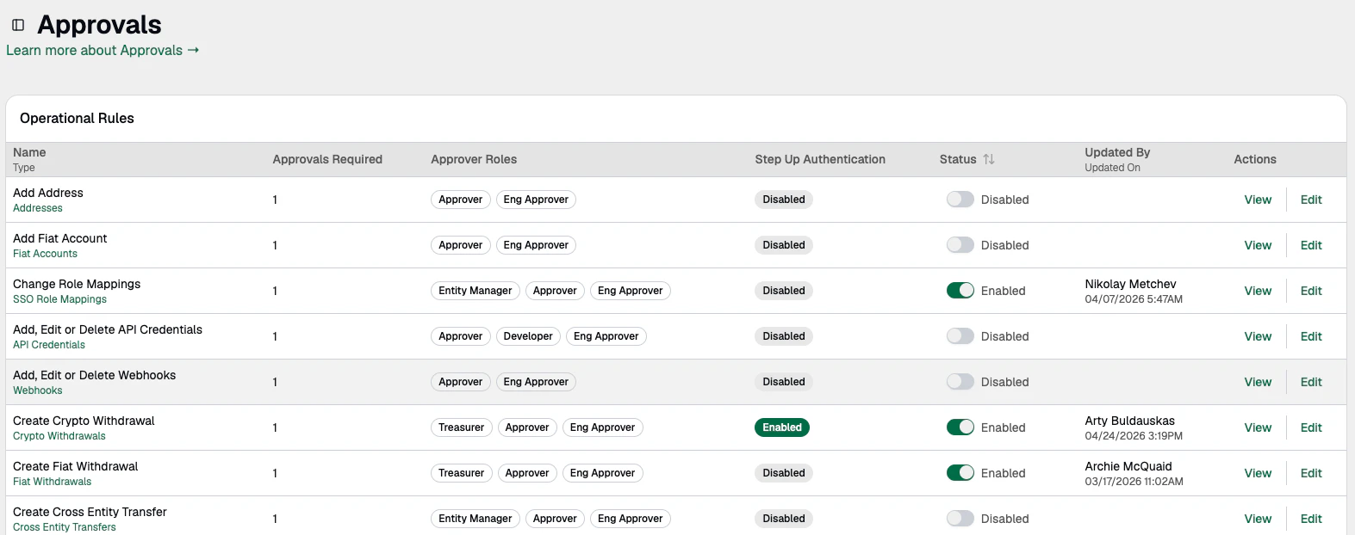Open the Addresses type link
This screenshot has width=1355, height=535.
38,208
